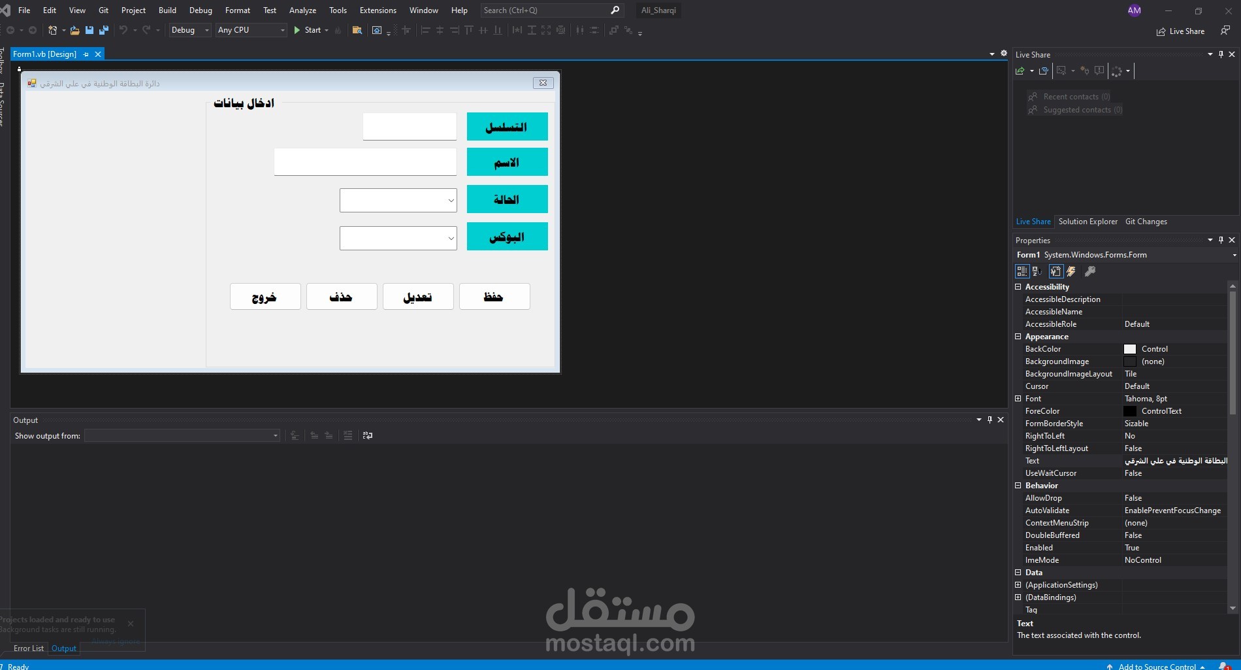Expand the Font property

[x=1018, y=398]
